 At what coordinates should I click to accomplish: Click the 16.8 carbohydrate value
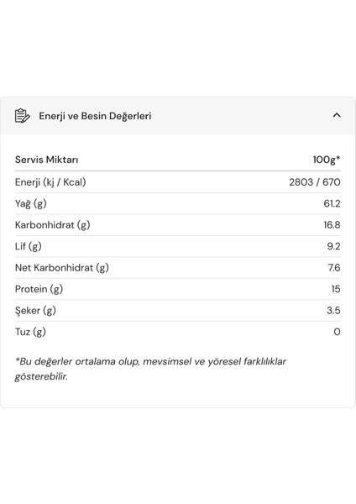332,224
